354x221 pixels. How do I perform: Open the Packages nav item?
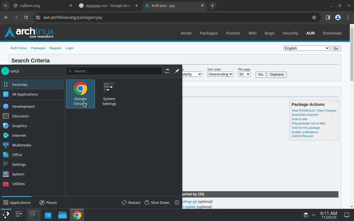pyautogui.click(x=209, y=33)
